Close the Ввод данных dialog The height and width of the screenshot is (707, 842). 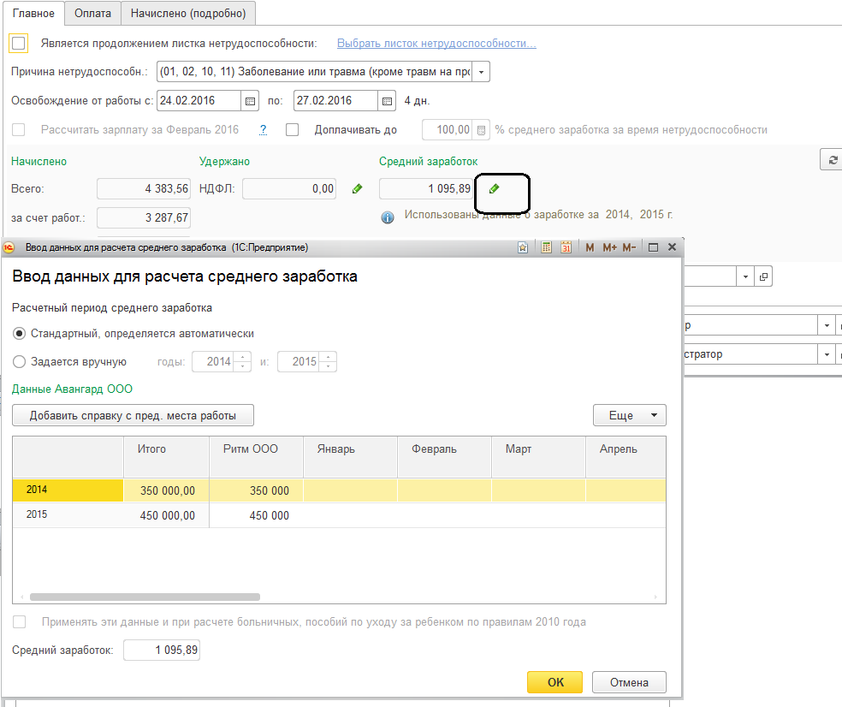(672, 247)
